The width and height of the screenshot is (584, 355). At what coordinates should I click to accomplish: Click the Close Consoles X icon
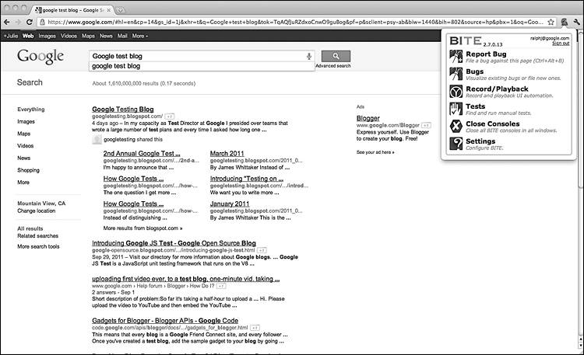456,127
